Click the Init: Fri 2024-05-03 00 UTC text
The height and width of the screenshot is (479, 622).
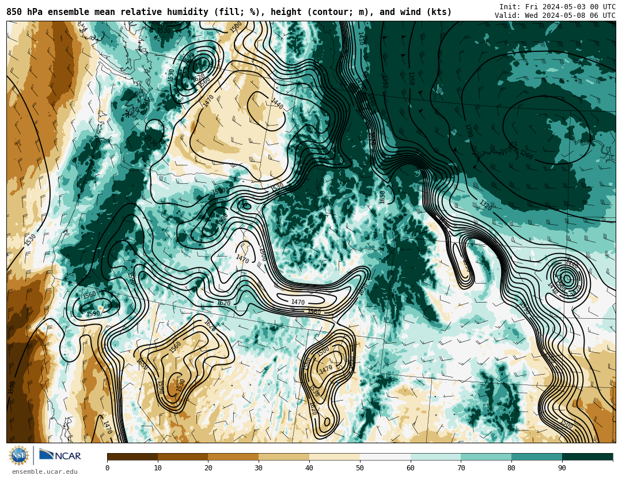coord(557,7)
